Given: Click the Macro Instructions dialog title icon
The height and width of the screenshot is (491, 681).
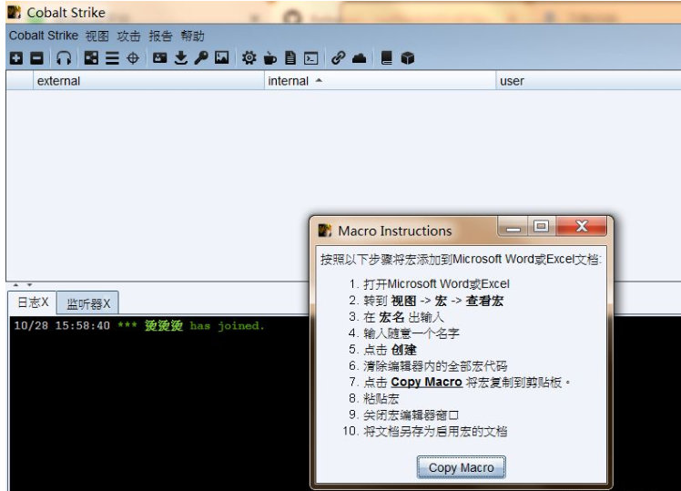Looking at the screenshot, I should click(x=325, y=230).
